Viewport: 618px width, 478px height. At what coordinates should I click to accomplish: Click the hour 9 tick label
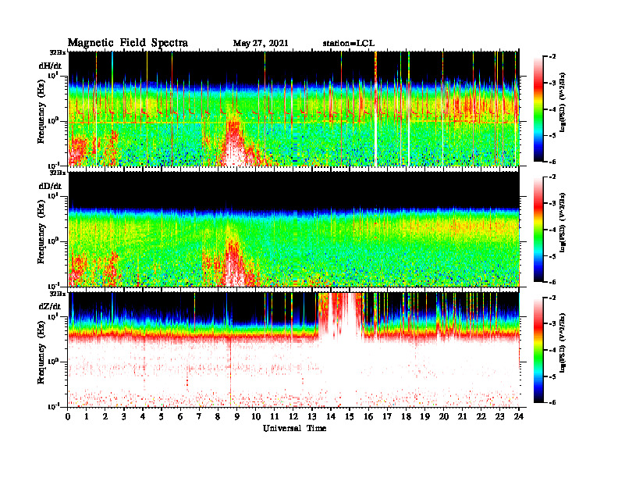(237, 416)
